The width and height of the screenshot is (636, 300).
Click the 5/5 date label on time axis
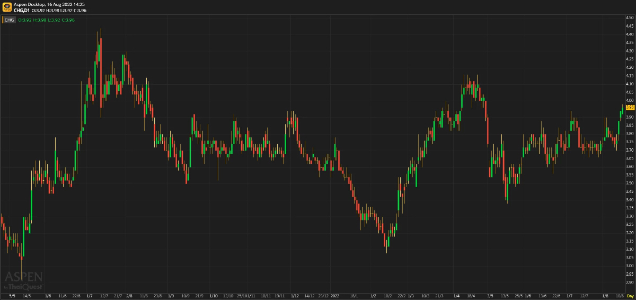coord(12,295)
